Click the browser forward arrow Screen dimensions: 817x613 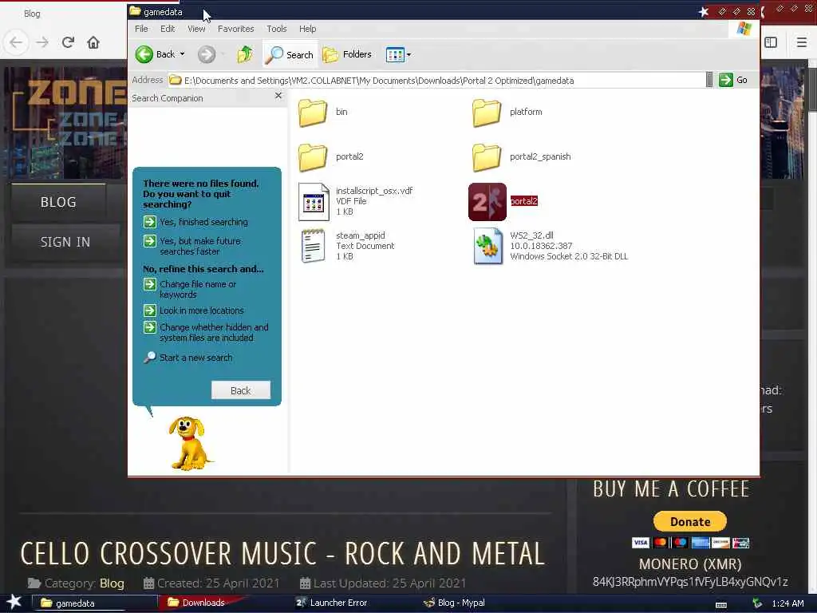pyautogui.click(x=42, y=42)
